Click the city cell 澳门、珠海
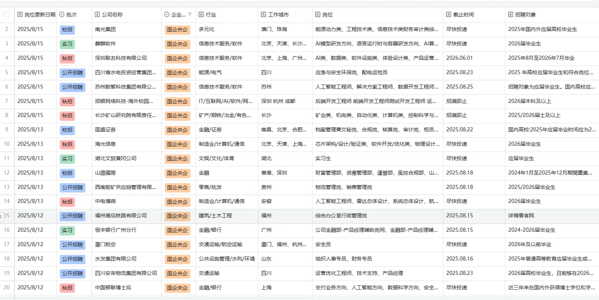 click(285, 30)
